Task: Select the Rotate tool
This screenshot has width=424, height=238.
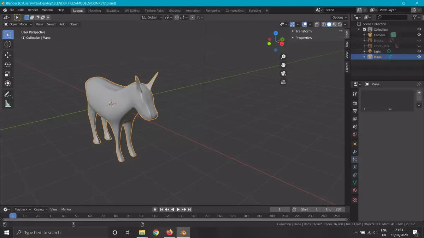Action: 8,65
